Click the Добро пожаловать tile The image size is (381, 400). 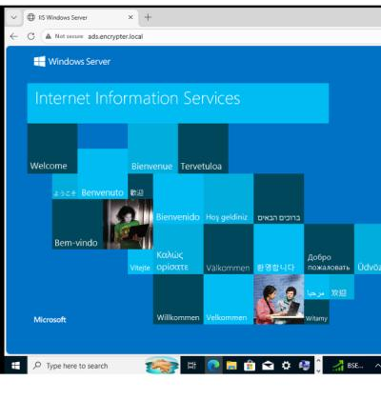pyautogui.click(x=329, y=250)
